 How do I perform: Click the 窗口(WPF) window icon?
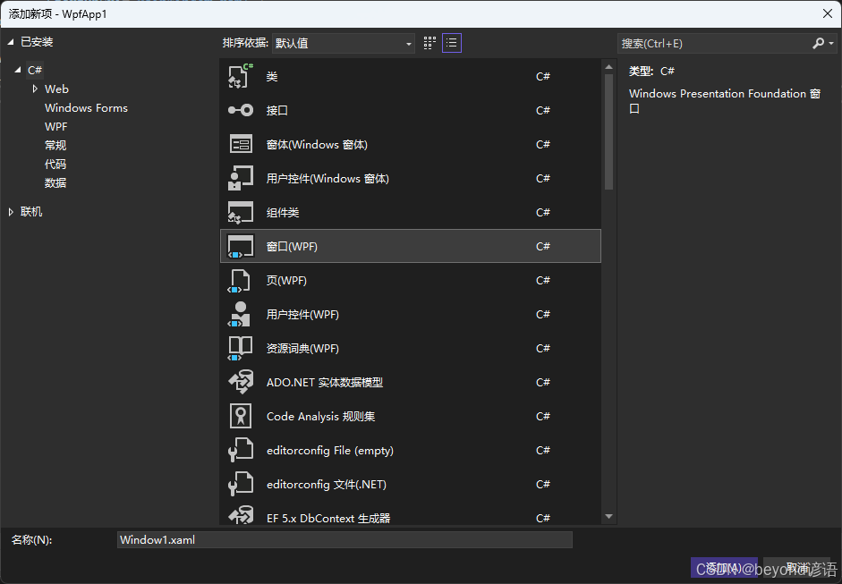tap(240, 246)
